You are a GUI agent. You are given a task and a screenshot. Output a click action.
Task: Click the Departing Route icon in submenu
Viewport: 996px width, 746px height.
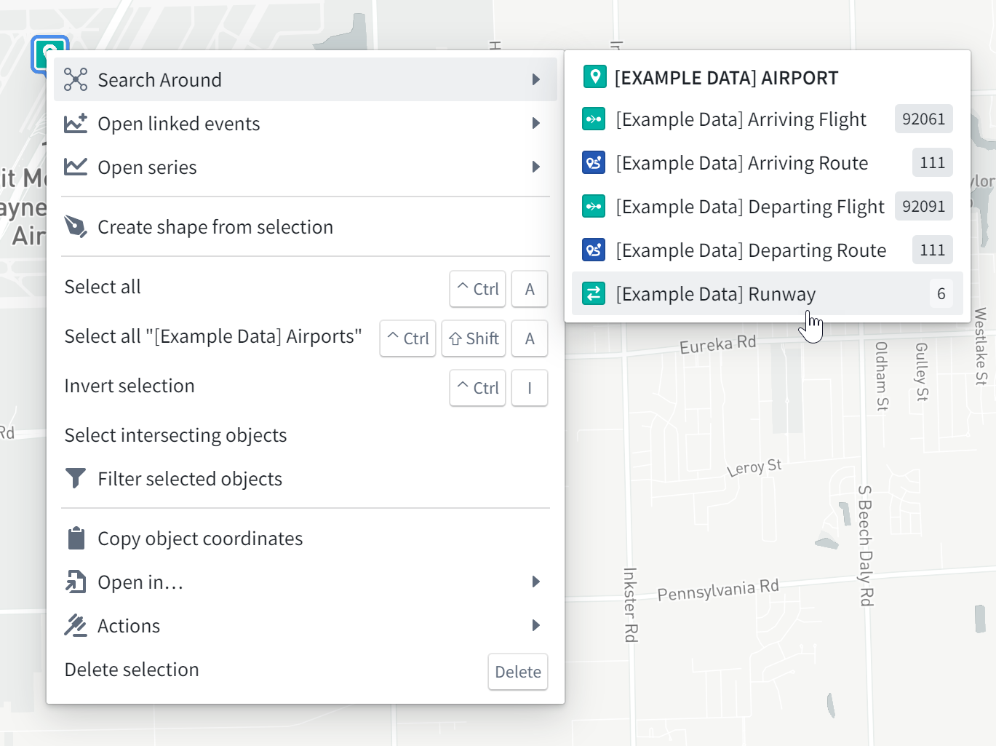[x=594, y=250]
